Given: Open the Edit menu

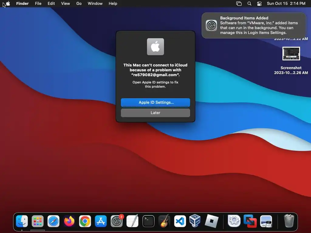Looking at the screenshot, I should click(51, 4).
